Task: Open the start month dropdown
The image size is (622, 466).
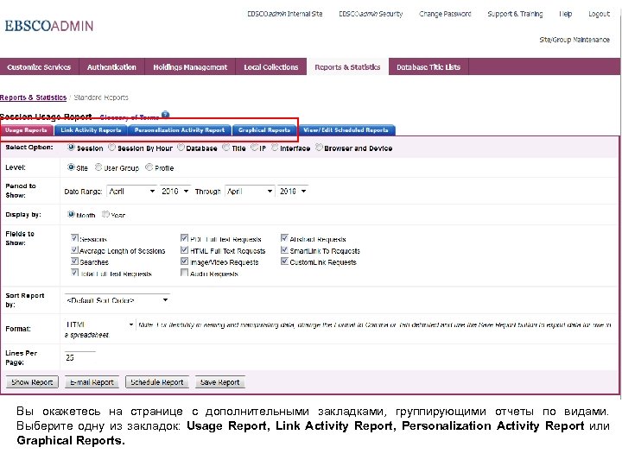Action: [131, 192]
